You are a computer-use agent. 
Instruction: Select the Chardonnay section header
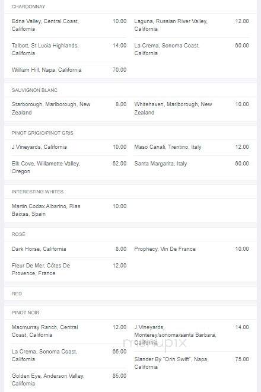pyautogui.click(x=28, y=7)
